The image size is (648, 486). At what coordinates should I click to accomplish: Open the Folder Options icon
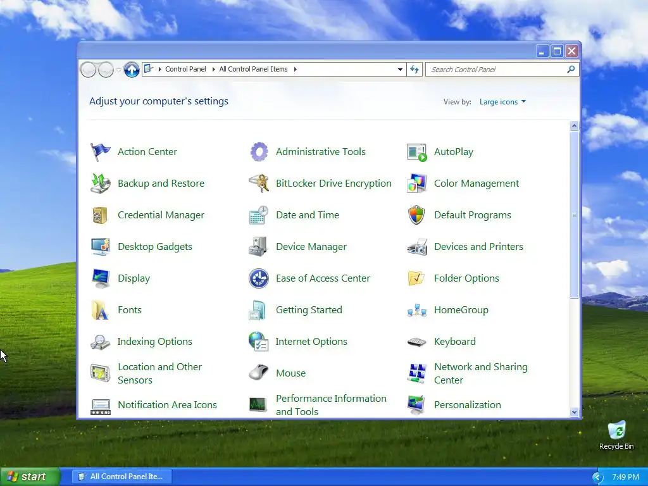point(416,278)
